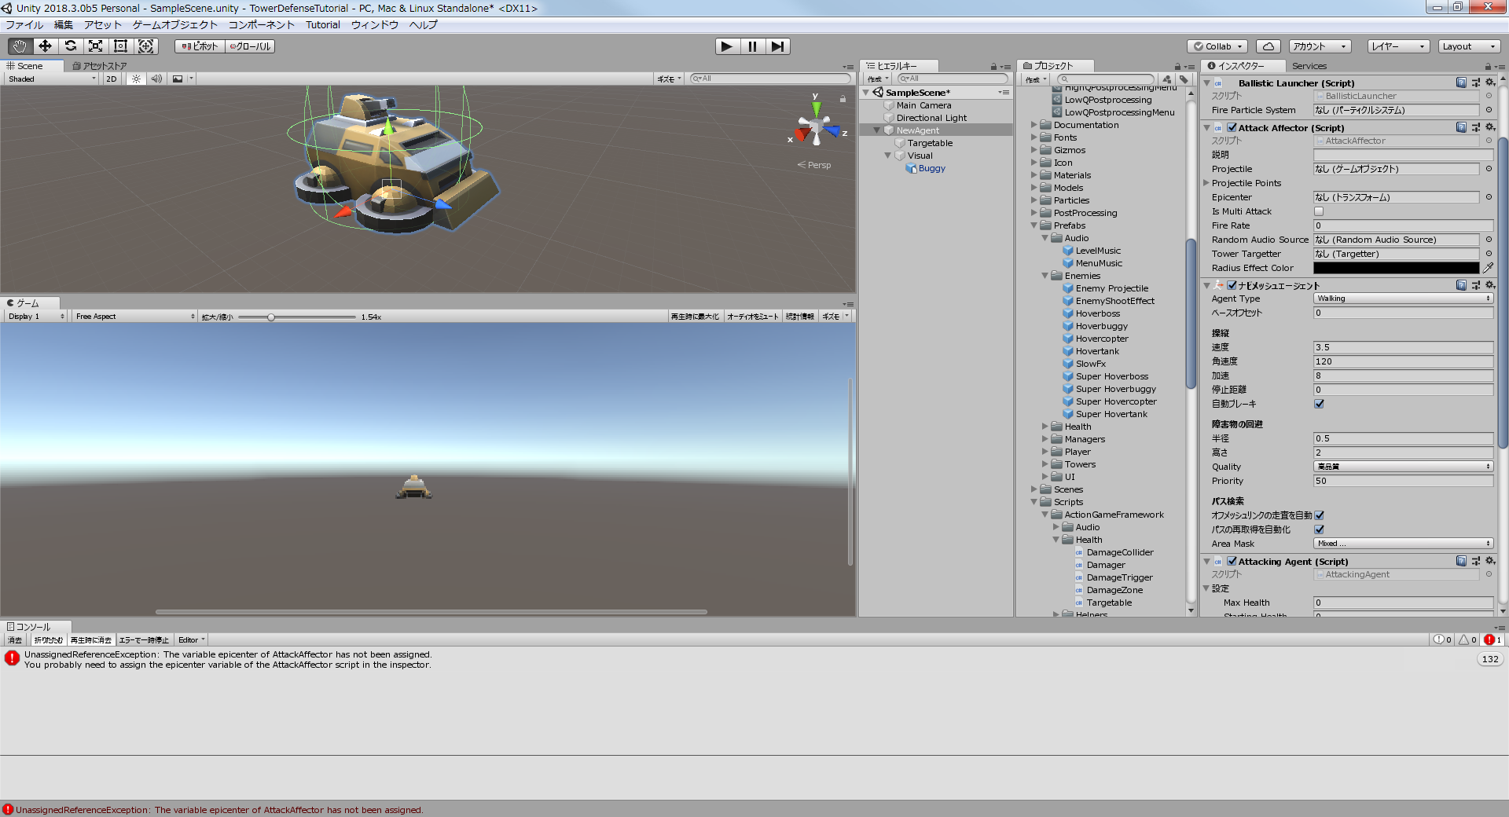Image resolution: width=1509 pixels, height=817 pixels.
Task: Start Play mode
Action: (x=727, y=46)
